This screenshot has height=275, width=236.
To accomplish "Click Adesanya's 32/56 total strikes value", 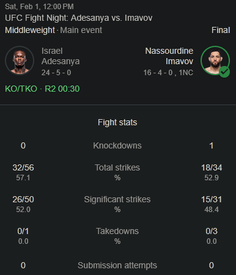I will (x=23, y=167).
